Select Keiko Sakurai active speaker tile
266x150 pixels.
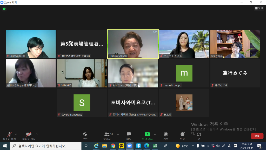click(133, 44)
